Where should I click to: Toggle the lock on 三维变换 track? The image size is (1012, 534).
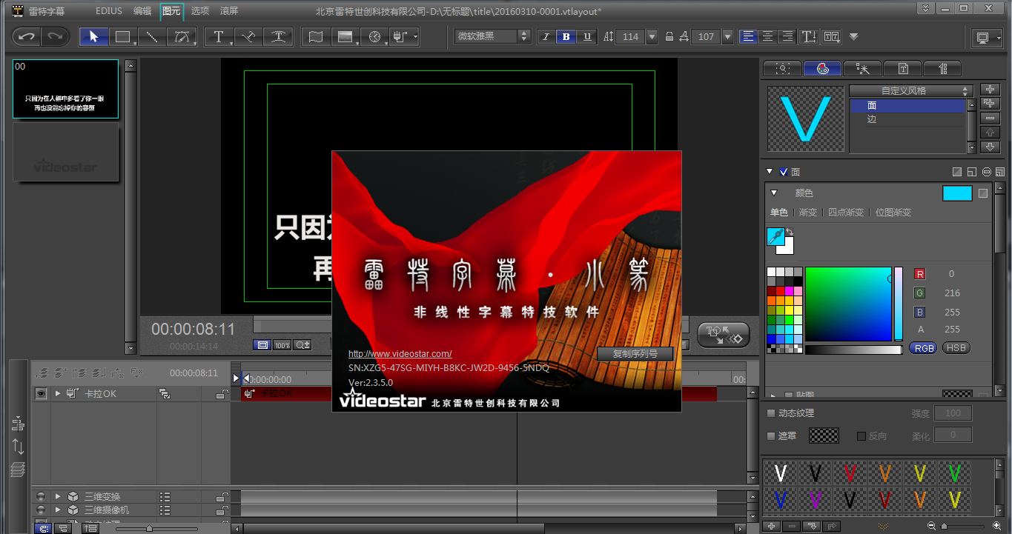(x=222, y=496)
